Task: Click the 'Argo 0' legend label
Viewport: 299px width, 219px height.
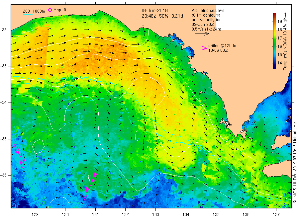Action: [x=60, y=10]
